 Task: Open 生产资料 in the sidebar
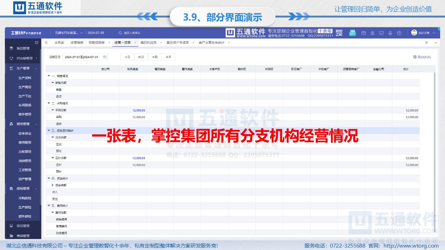25,78
